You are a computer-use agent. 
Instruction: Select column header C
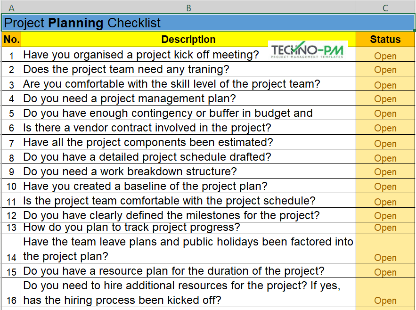(385, 8)
